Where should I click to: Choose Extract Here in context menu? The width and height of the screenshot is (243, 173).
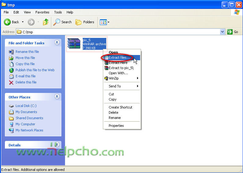(x=122, y=63)
